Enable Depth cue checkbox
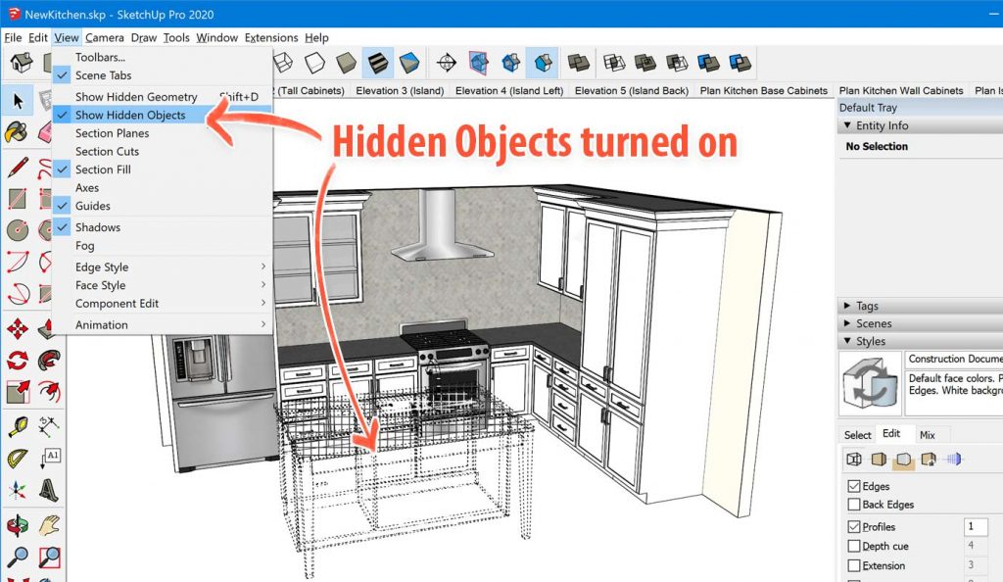This screenshot has height=582, width=1003. pos(853,547)
